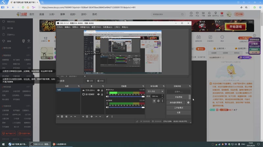Open 配置文件(P) menu in OBS

coord(96,27)
